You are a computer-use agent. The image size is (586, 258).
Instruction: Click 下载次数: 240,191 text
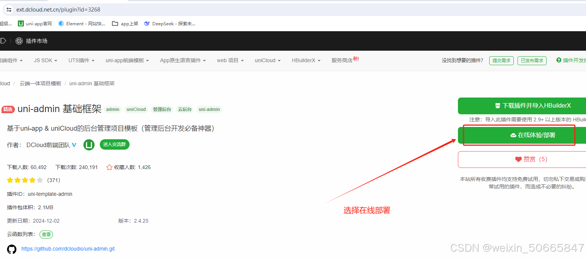(76, 167)
